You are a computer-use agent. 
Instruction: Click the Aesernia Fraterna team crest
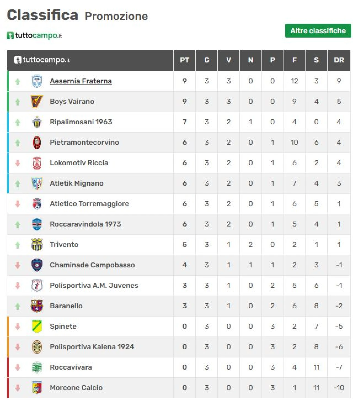coord(37,81)
